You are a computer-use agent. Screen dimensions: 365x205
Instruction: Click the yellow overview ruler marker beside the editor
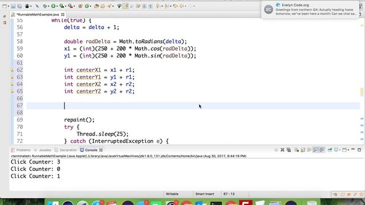pyautogui.click(x=362, y=92)
